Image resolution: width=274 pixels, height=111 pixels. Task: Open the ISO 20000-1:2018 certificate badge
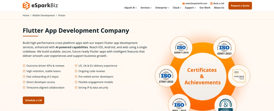(x=181, y=48)
